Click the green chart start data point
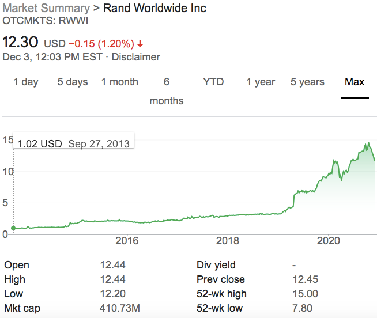The image size is (377, 318). click(13, 228)
